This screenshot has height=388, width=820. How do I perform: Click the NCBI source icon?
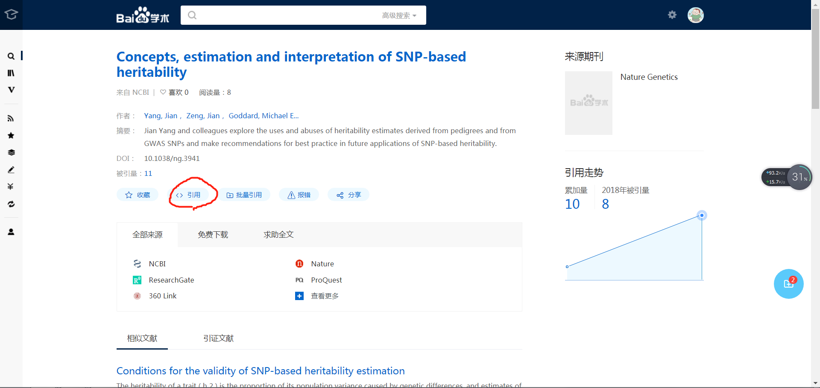coord(137,264)
